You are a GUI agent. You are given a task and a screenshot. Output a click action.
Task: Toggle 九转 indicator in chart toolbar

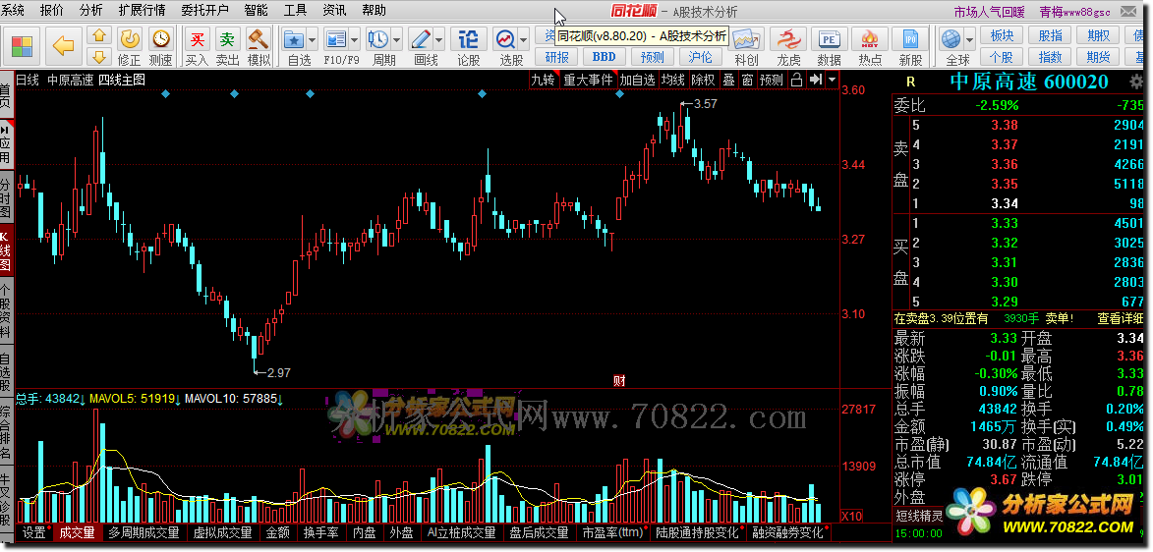coord(543,80)
